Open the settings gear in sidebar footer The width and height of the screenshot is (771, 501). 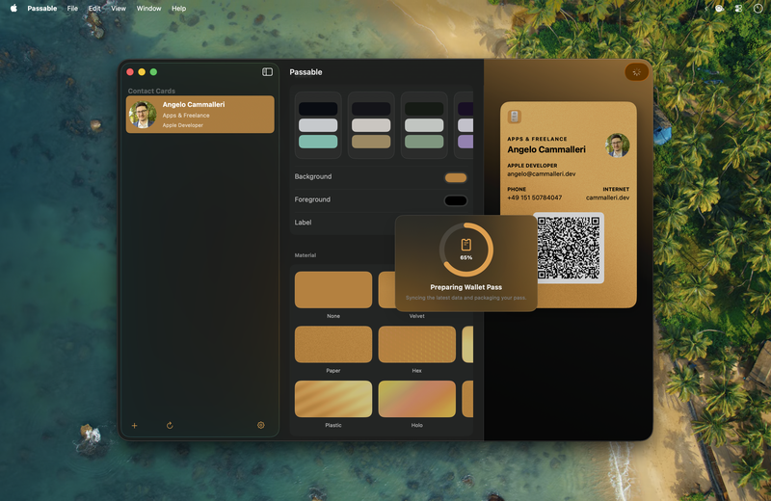click(261, 425)
